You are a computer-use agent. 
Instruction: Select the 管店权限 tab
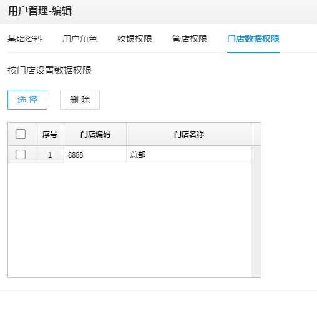(190, 39)
